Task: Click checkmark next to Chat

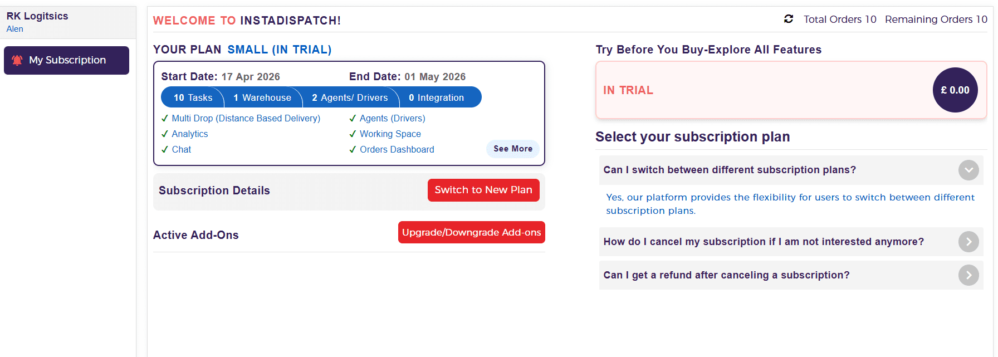Action: click(165, 149)
